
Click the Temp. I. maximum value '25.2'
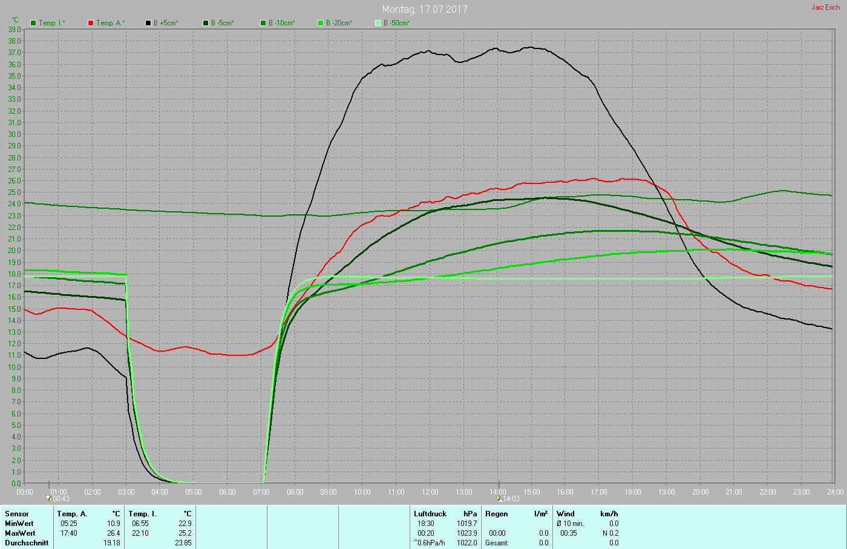coord(185,533)
